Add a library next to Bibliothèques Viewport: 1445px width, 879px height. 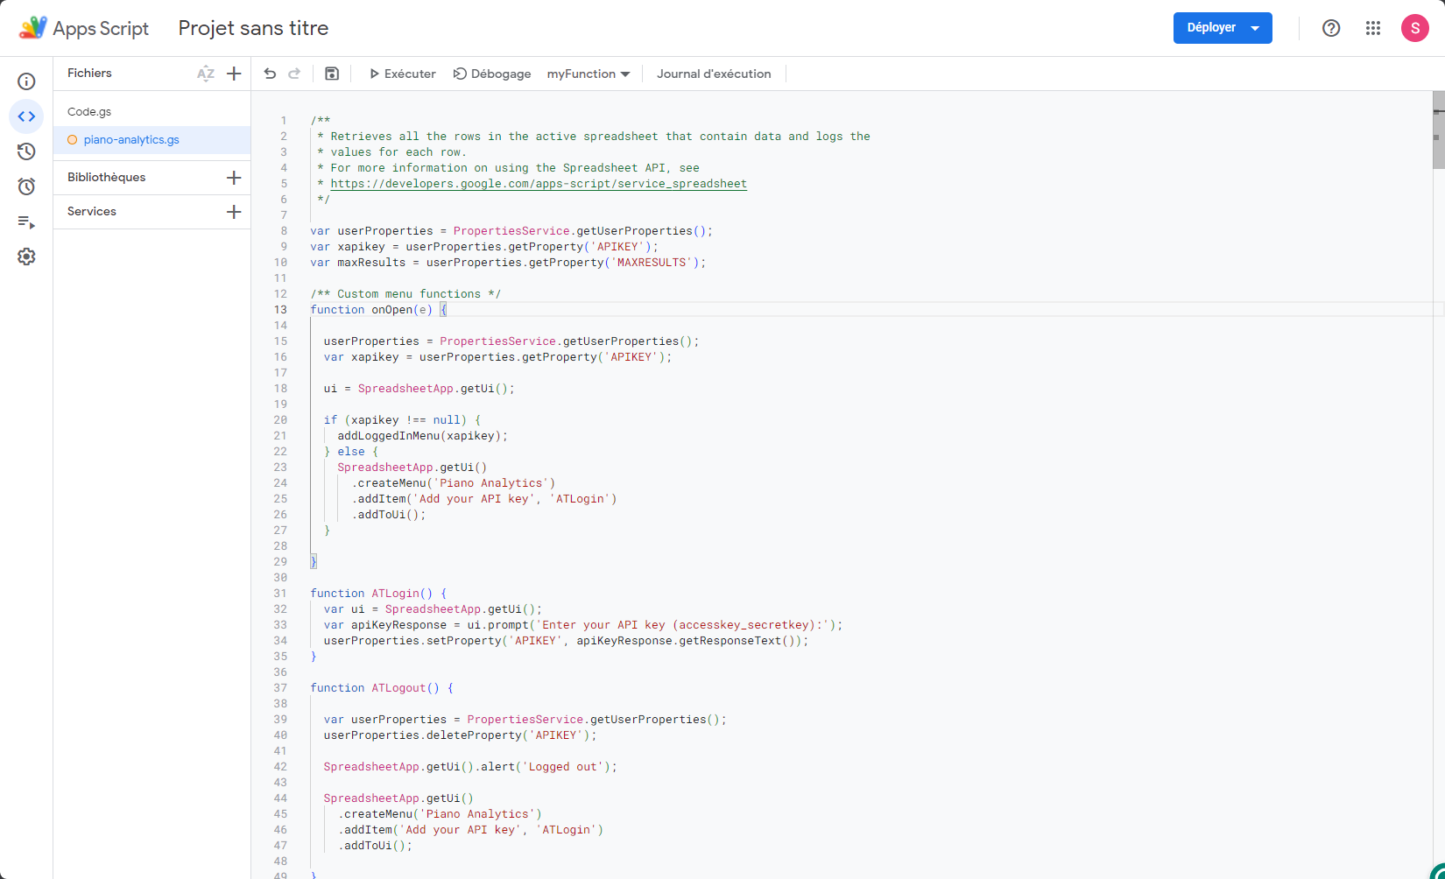coord(234,178)
